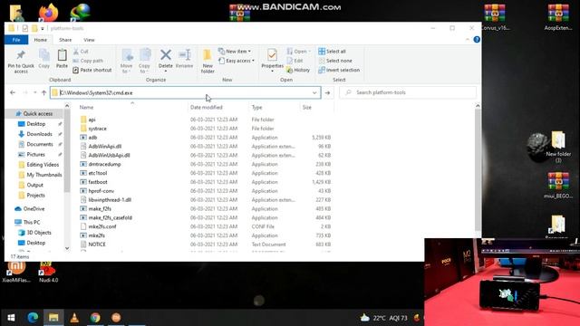Open the Nudi 4.0 desktop icon
The width and height of the screenshot is (580, 326).
pos(48,273)
